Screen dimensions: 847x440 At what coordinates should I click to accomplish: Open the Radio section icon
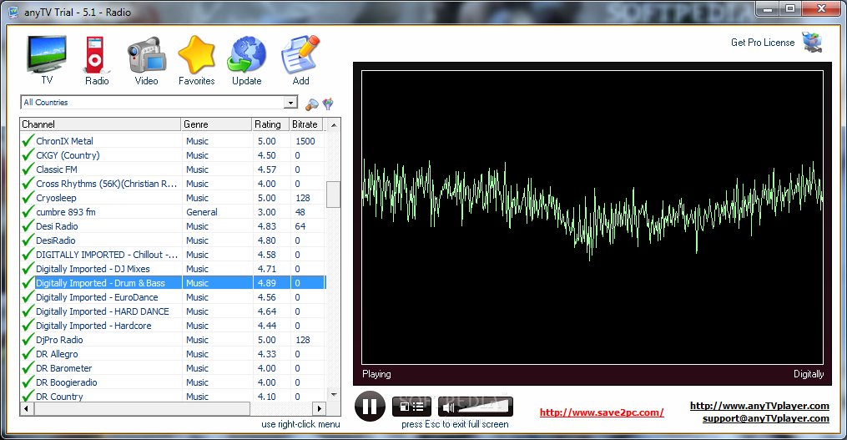point(96,54)
